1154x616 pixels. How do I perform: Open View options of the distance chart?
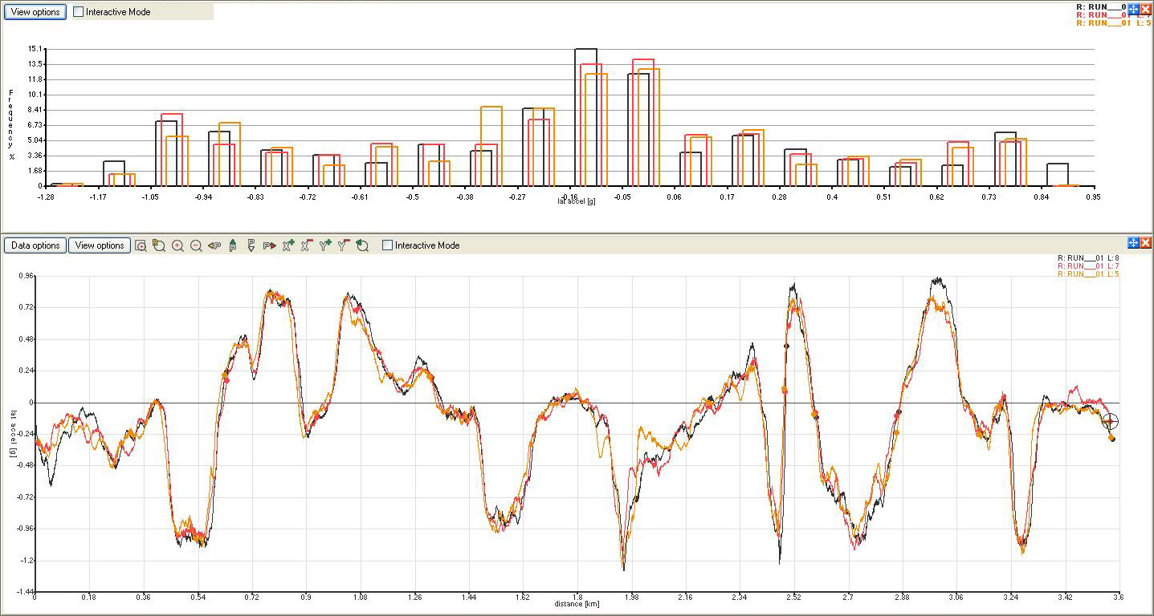[99, 245]
